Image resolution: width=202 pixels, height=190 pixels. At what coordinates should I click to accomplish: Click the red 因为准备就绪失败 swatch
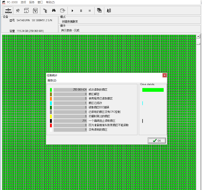click(51, 125)
